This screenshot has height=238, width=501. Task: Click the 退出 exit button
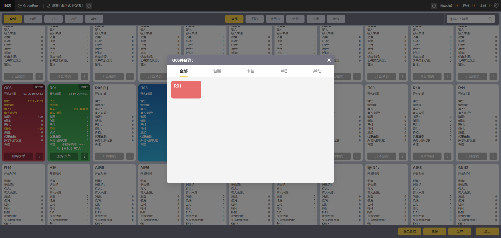(487, 231)
